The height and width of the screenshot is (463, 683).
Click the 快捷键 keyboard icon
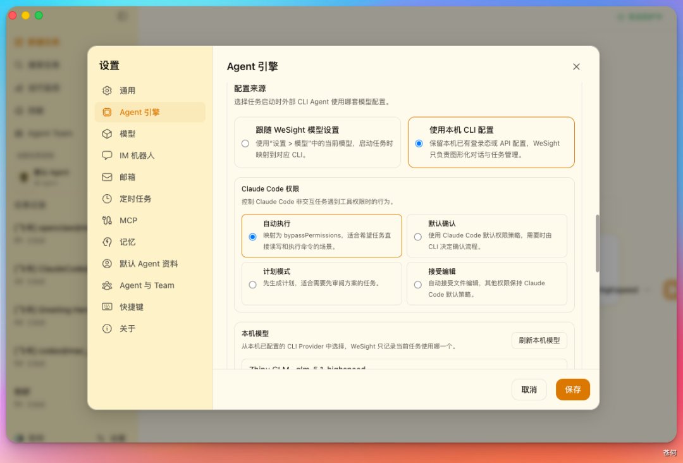coord(107,307)
